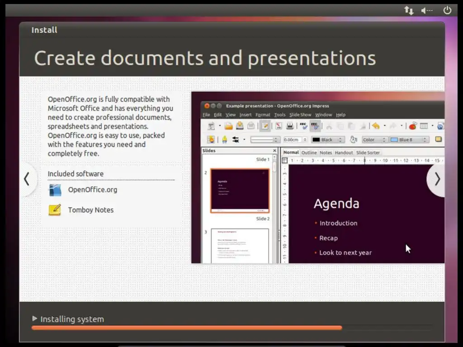Click the OpenOffice.org software icon
The image size is (463, 347).
point(55,190)
